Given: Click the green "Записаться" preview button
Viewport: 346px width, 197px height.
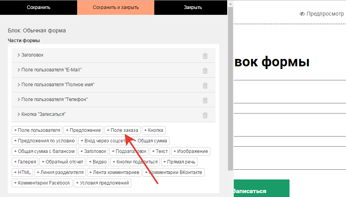Looking at the screenshot, I should (261, 188).
